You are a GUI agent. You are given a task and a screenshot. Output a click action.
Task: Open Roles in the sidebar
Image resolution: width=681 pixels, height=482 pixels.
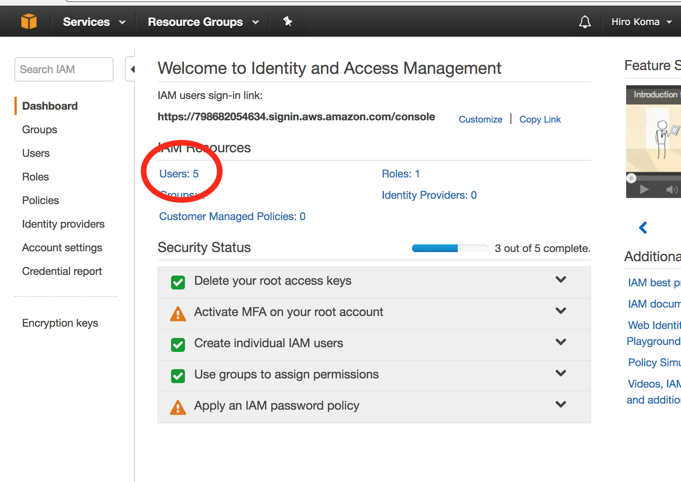click(x=35, y=177)
